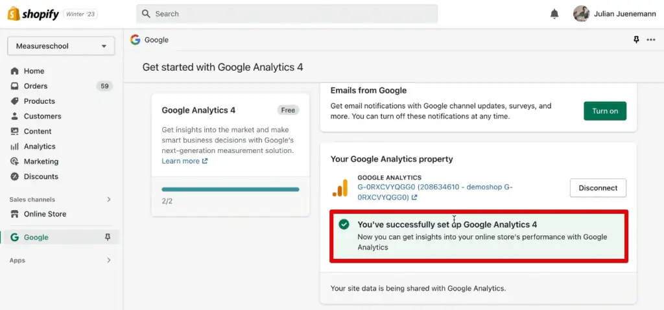Screen dimensions: 664x310
Task: Disconnect the Google Analytics property
Action: tap(597, 188)
